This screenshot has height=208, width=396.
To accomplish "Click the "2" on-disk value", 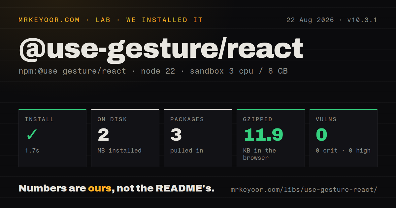I will tap(103, 135).
